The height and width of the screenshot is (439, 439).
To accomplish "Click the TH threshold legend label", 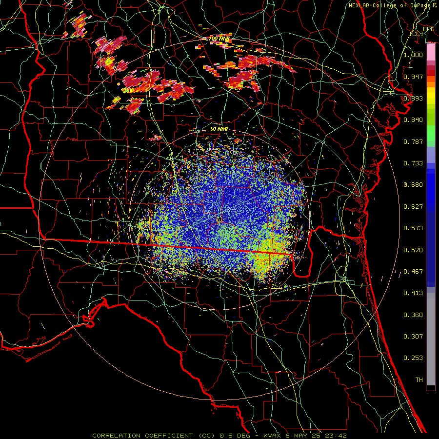I will [419, 380].
